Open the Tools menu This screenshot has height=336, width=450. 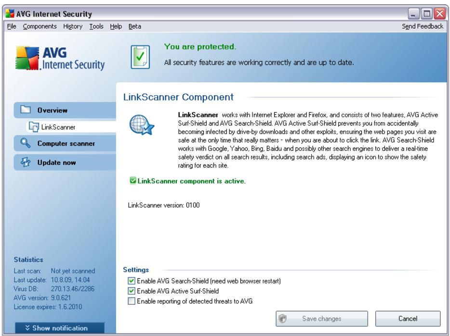click(x=96, y=26)
